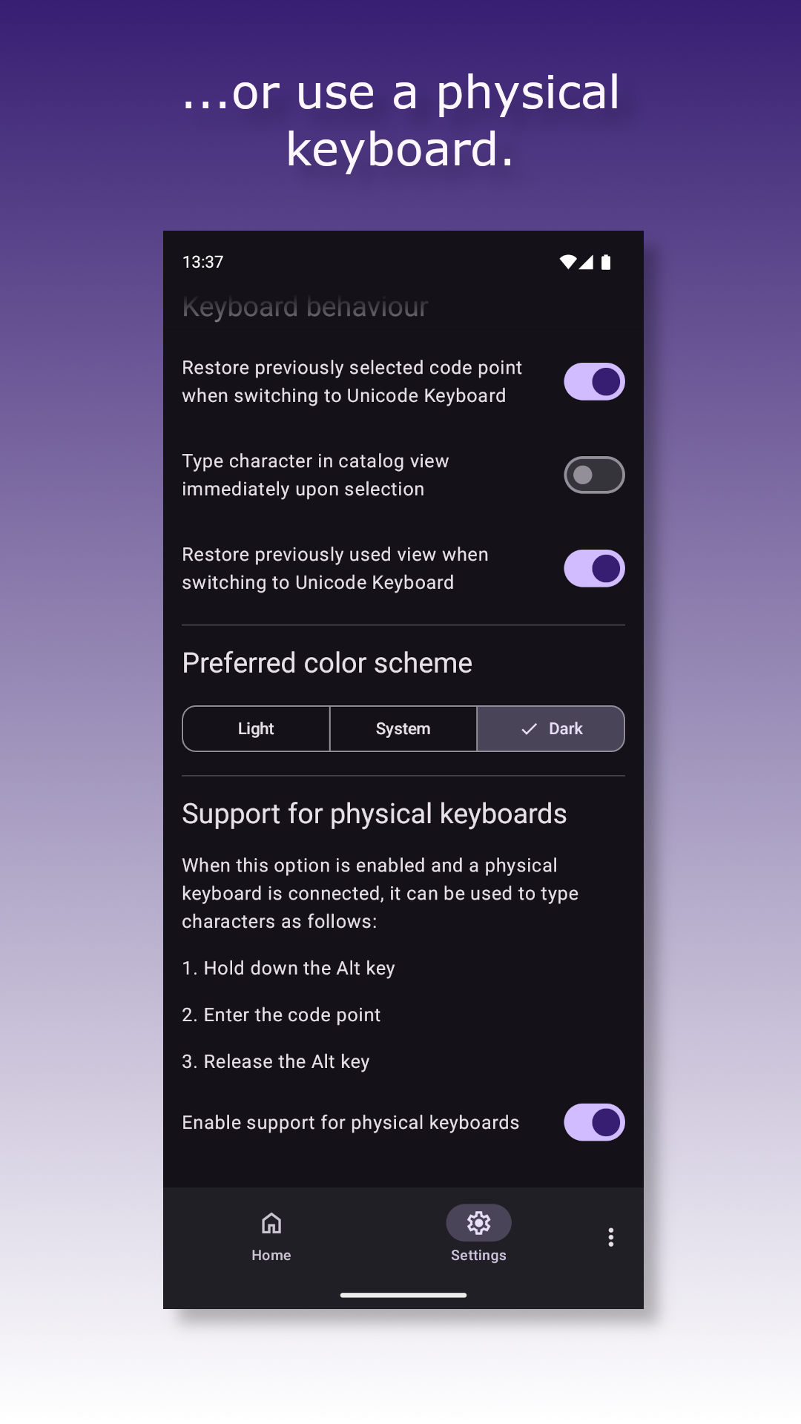Tap the Settings gear icon
The image size is (801, 1424).
(x=478, y=1223)
